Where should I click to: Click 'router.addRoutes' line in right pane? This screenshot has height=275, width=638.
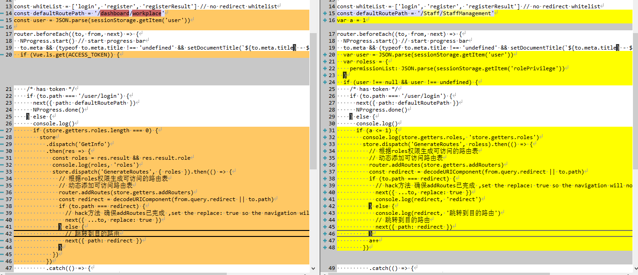click(436, 165)
